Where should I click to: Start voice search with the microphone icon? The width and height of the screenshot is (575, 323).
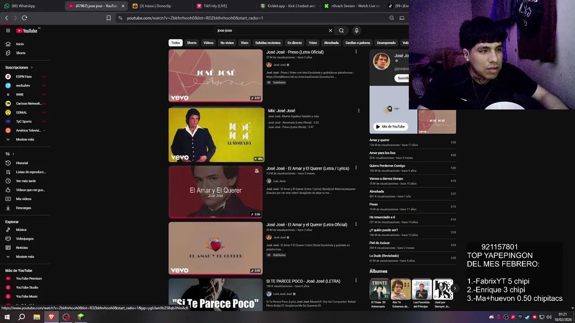coord(357,31)
